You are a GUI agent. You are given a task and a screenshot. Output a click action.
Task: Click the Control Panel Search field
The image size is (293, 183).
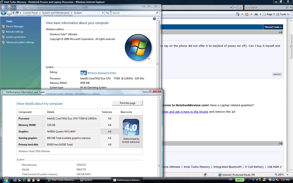[x=133, y=13]
